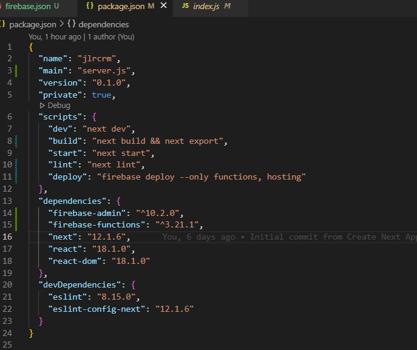
Task: Click the "8.15.0" version value
Action: 116,297
